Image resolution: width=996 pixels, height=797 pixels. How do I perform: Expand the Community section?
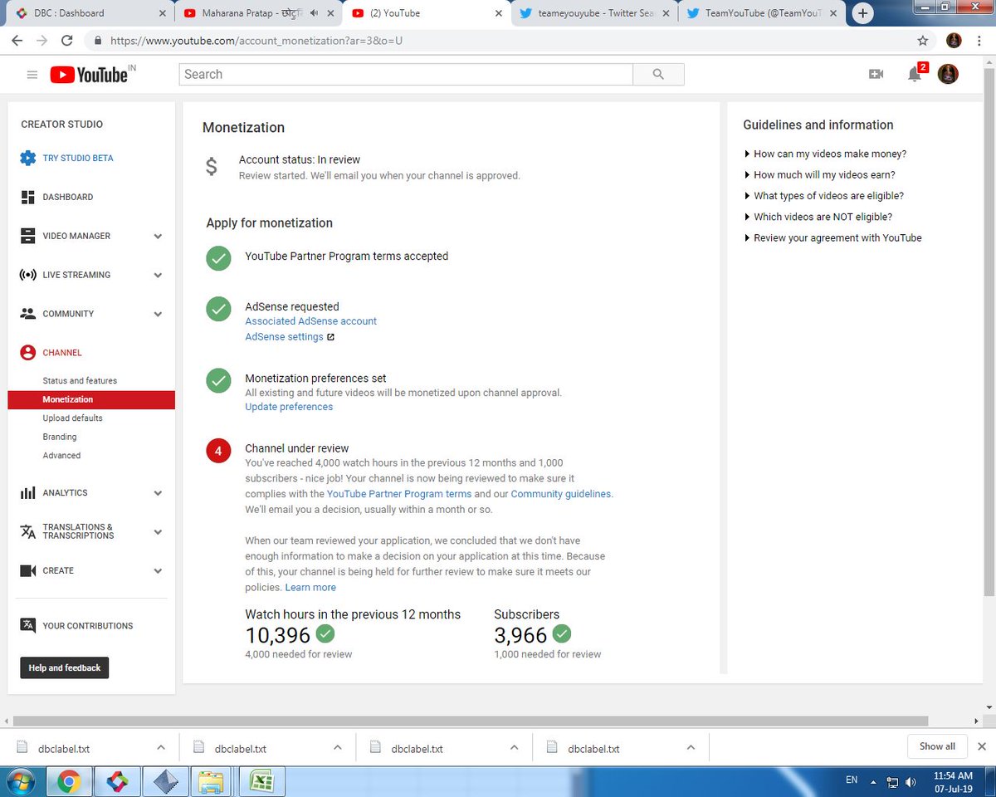[x=158, y=315]
